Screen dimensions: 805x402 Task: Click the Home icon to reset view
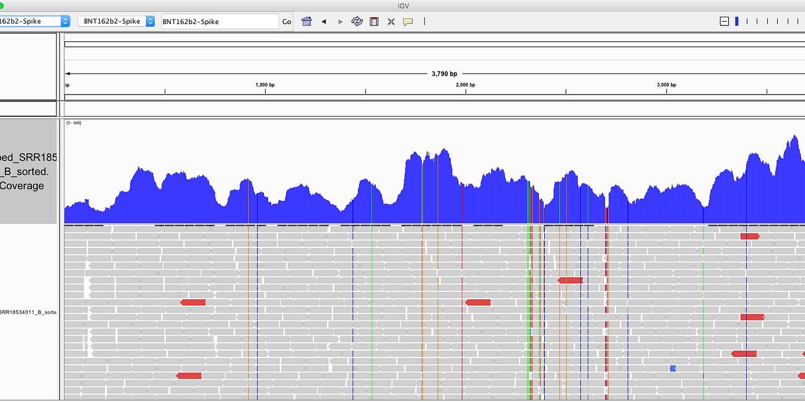pyautogui.click(x=307, y=22)
